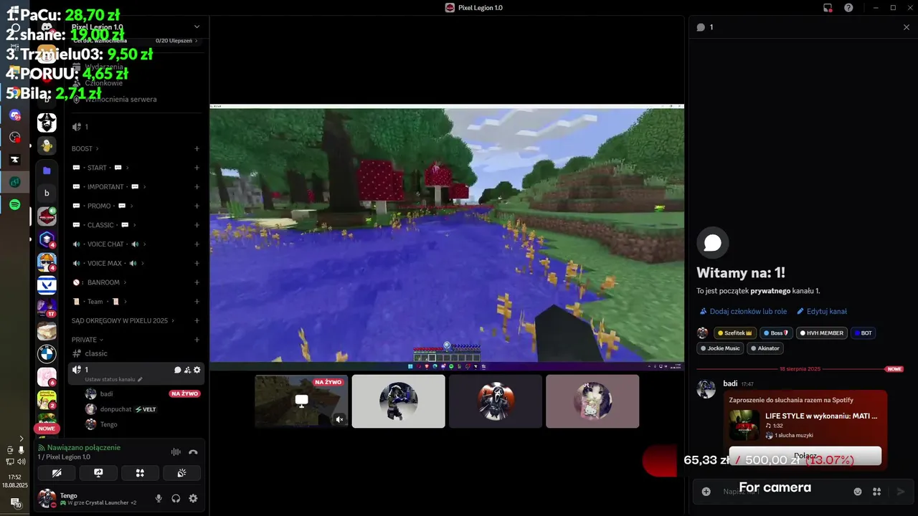
Task: Edit channel status with the pencil icon
Action: (x=140, y=379)
